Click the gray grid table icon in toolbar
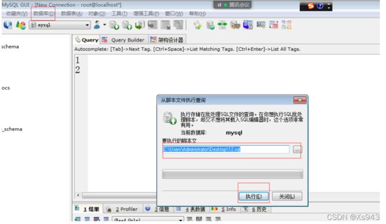Image resolution: width=386 pixels, height=224 pixels. pos(166,25)
